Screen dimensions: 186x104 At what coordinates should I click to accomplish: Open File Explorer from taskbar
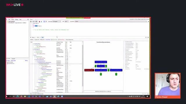(x=25, y=96)
